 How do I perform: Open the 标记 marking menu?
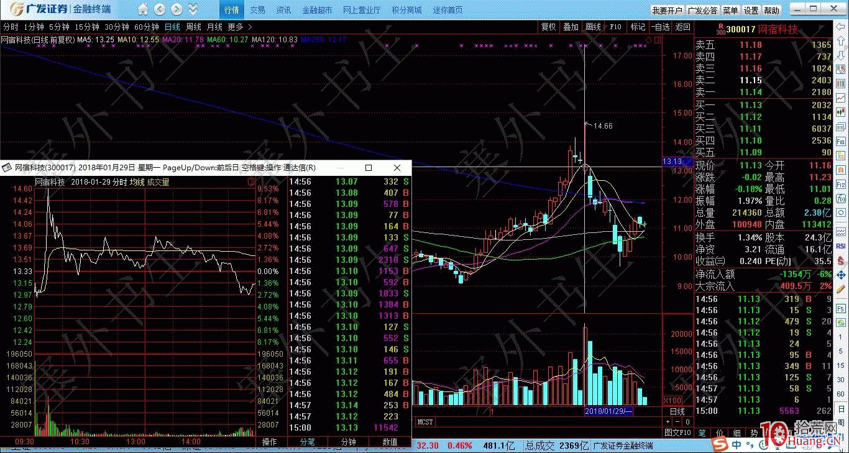tap(638, 27)
